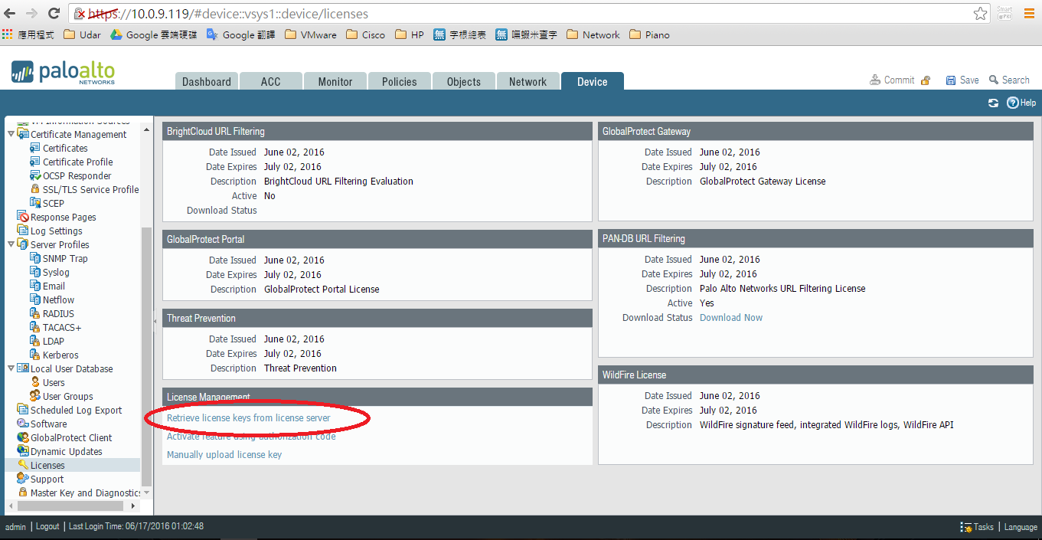Click the Licenses key icon
Image resolution: width=1042 pixels, height=540 pixels.
[x=23, y=465]
